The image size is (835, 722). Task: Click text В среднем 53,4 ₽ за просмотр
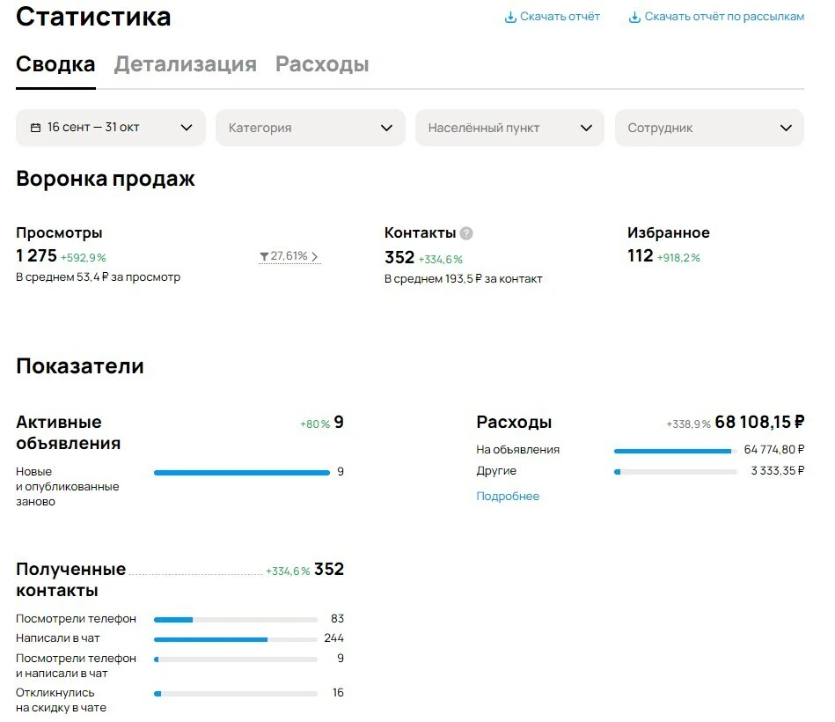pyautogui.click(x=98, y=277)
